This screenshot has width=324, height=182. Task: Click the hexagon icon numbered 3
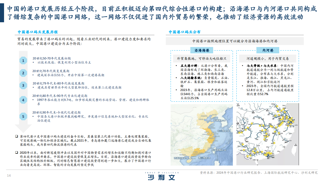pyautogui.click(x=23, y=85)
